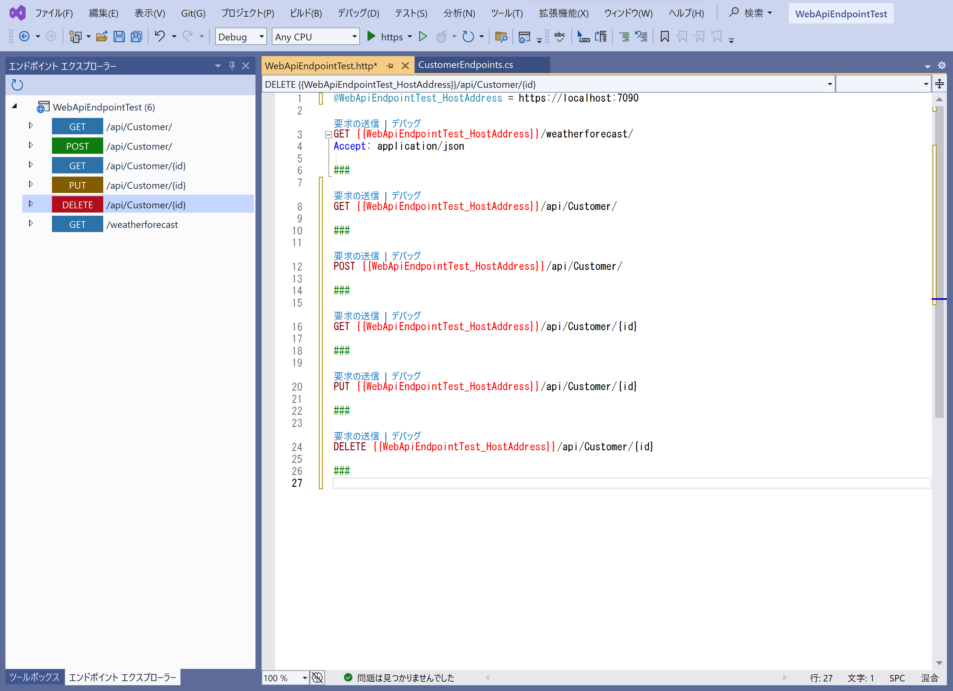This screenshot has width=953, height=691.
Task: Refresh the Endpoint Explorer list
Action: click(17, 85)
